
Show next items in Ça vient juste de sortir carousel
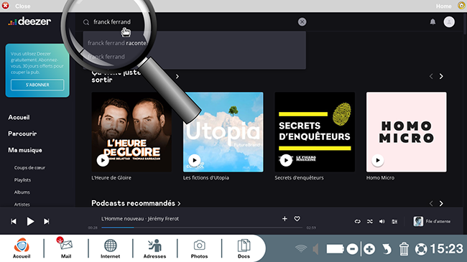click(x=441, y=77)
